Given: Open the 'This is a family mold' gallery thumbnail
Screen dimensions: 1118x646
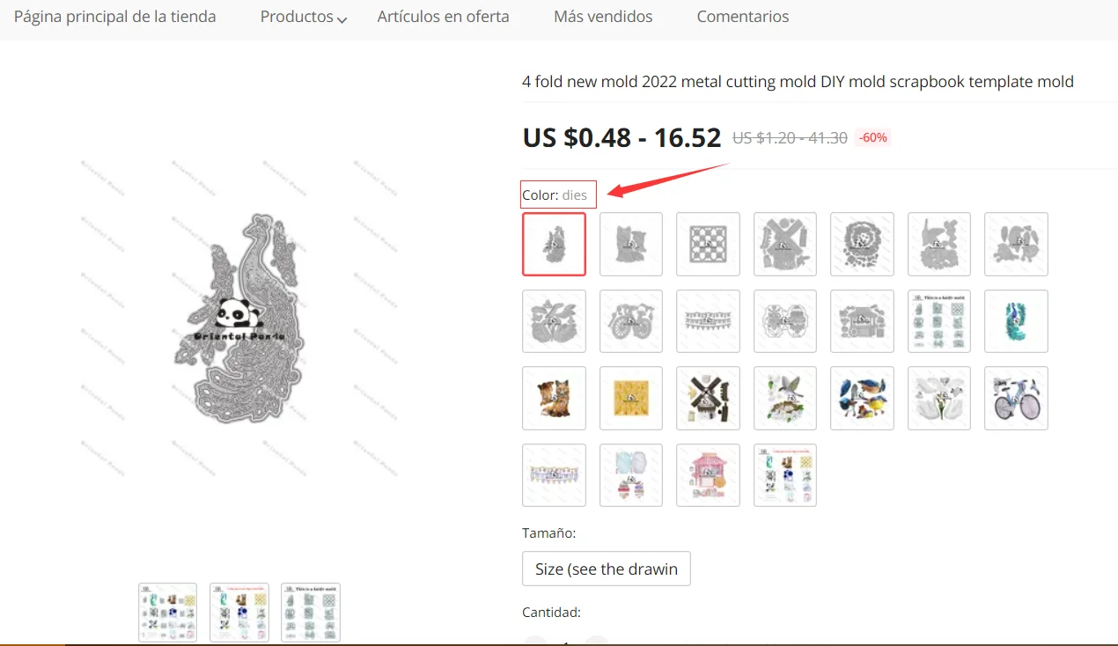Looking at the screenshot, I should point(311,612).
